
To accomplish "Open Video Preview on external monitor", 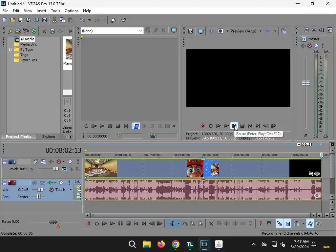I will click(200, 31).
